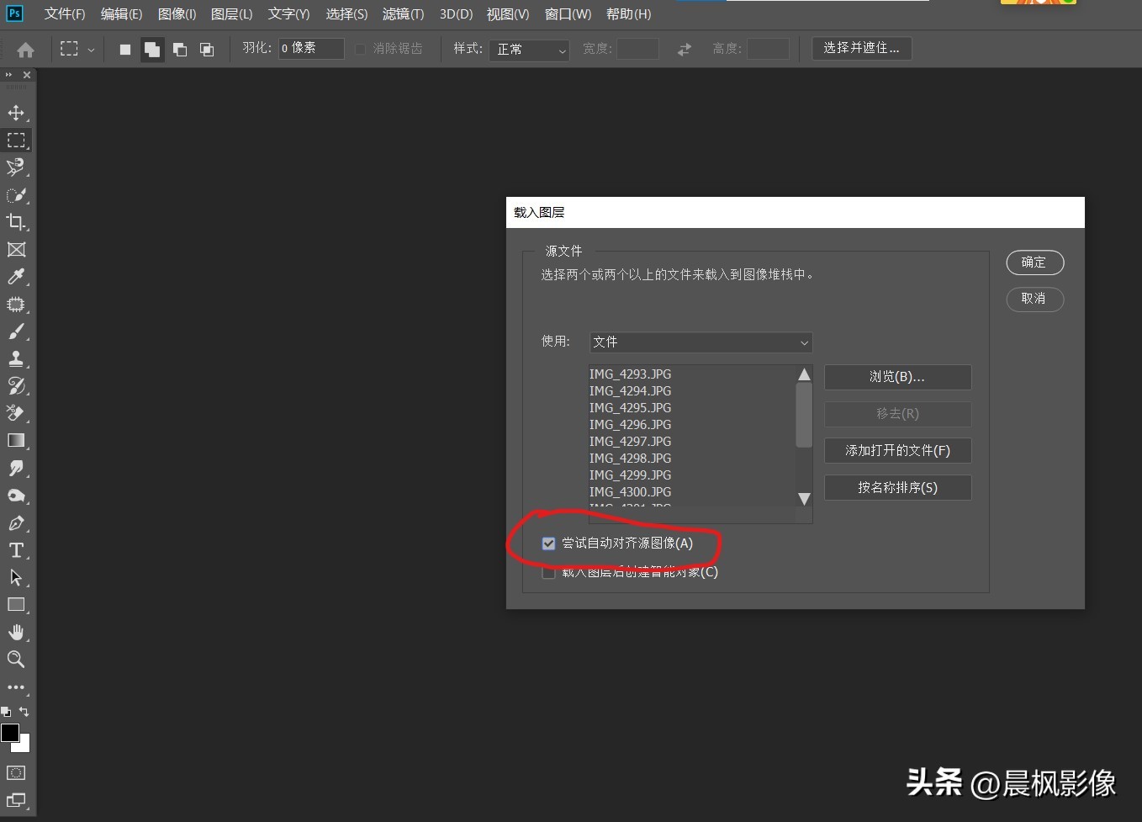The height and width of the screenshot is (822, 1142).
Task: Select the Eyedropper tool
Action: pyautogui.click(x=16, y=277)
